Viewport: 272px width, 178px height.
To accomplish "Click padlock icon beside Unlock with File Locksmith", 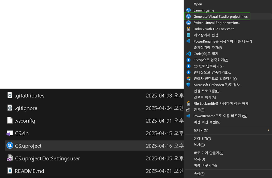I will tap(189, 29).
